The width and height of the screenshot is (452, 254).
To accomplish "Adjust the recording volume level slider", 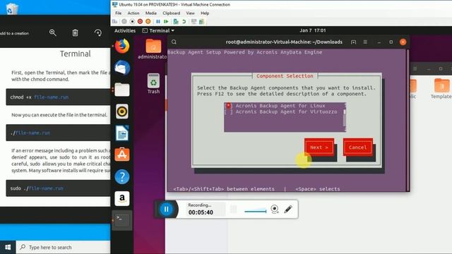I will click(256, 211).
